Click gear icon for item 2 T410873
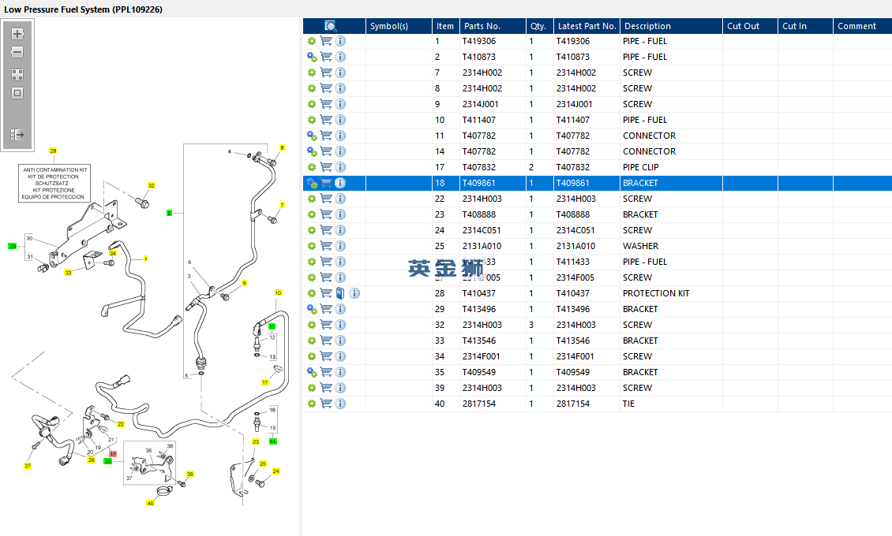Viewport: 892px width, 536px height. pyautogui.click(x=312, y=57)
